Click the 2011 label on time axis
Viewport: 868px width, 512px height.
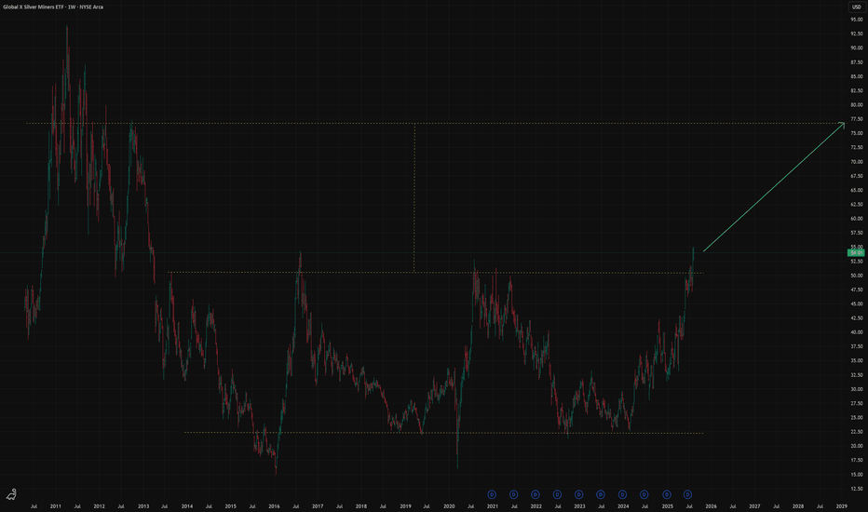tap(55, 505)
